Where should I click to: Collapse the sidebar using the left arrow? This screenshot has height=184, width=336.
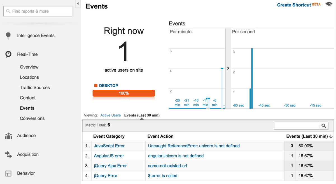[x=78, y=4]
